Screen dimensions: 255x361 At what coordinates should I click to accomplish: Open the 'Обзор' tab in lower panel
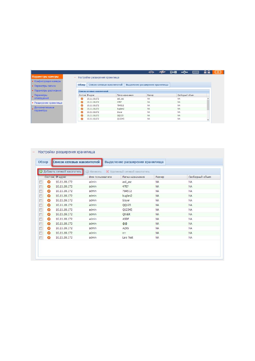[43, 162]
